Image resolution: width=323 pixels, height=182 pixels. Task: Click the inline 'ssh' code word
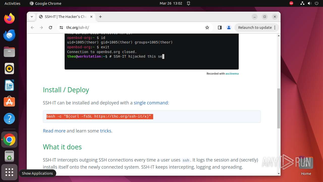(x=186, y=160)
